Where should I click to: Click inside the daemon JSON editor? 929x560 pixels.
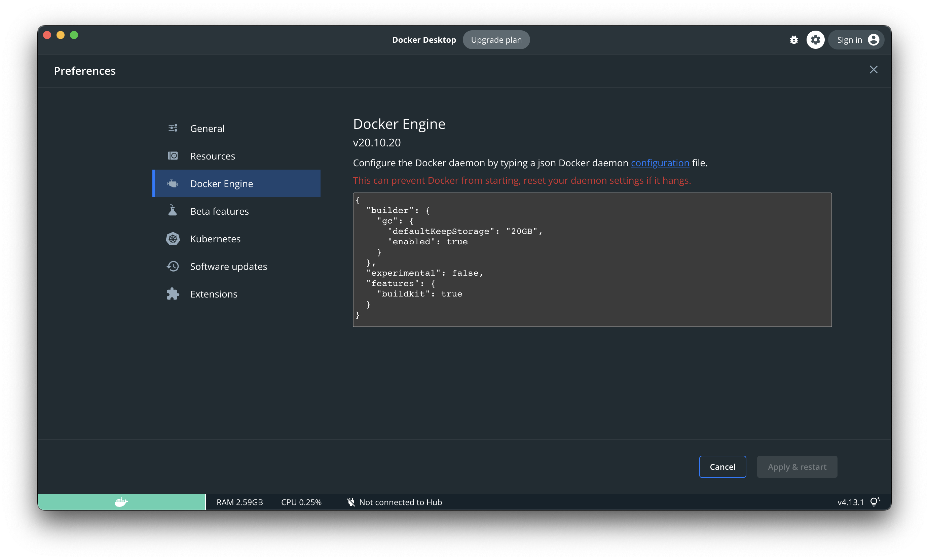pyautogui.click(x=592, y=259)
